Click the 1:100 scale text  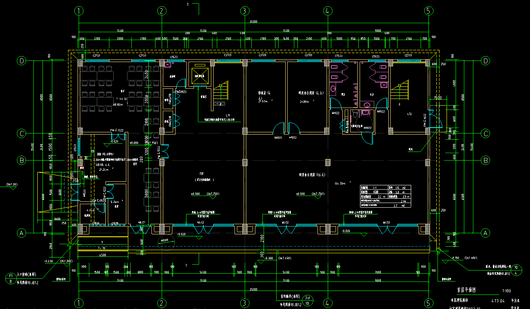[507, 292]
